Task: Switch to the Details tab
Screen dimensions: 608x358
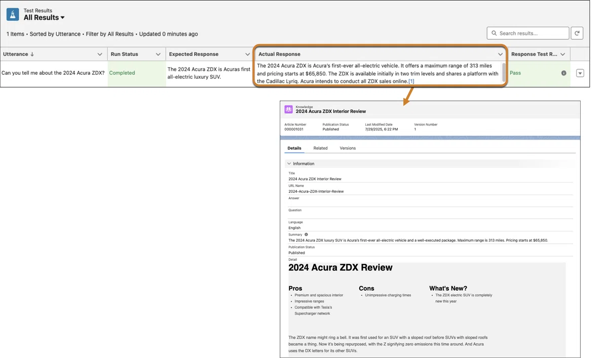Action: [x=294, y=148]
